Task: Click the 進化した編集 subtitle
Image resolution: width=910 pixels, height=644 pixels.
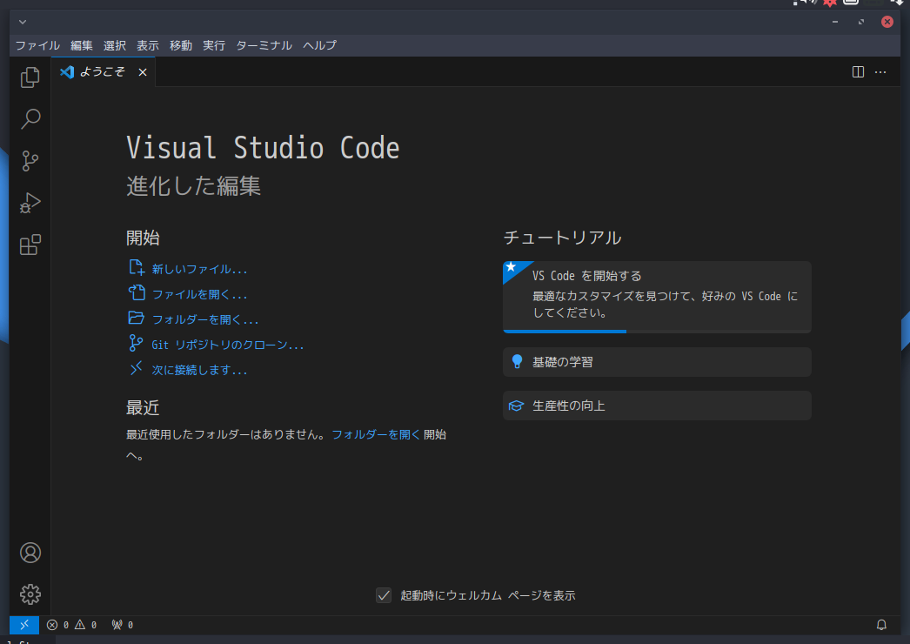Action: click(193, 186)
